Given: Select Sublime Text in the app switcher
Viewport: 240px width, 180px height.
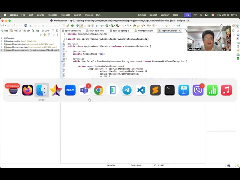Looking at the screenshot, I should click(x=155, y=90).
